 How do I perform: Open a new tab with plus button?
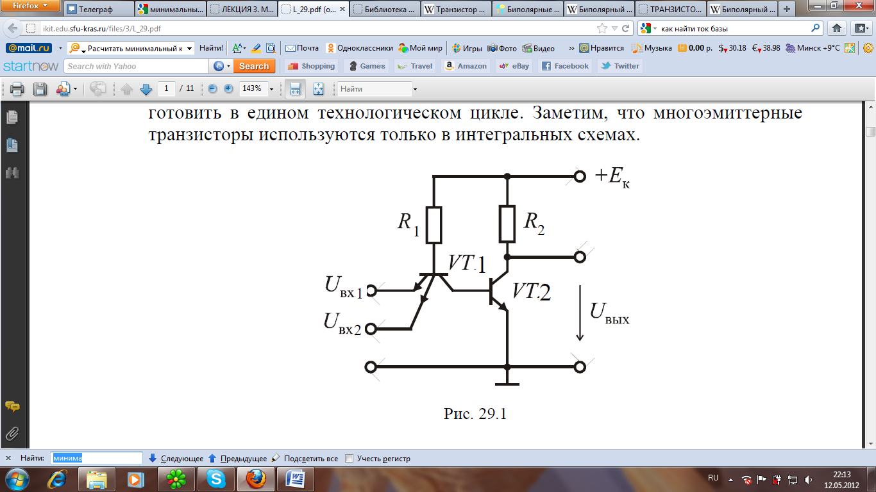(x=787, y=10)
